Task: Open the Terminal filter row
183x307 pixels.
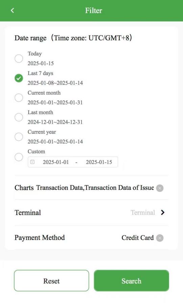Action: pyautogui.click(x=91, y=213)
